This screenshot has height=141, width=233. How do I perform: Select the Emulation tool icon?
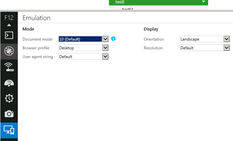(x=9, y=130)
